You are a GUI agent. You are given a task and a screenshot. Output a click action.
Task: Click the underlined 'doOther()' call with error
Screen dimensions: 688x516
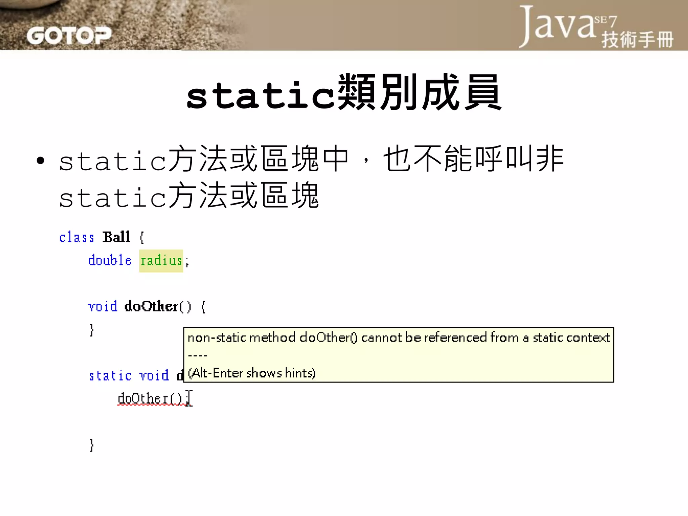coord(150,399)
